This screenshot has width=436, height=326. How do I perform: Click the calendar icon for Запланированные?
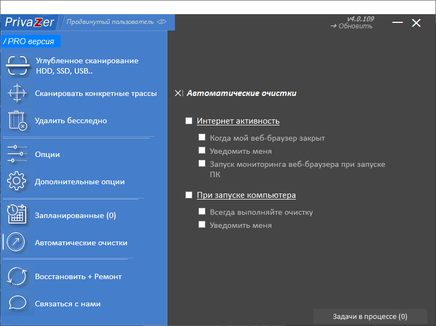pos(17,215)
